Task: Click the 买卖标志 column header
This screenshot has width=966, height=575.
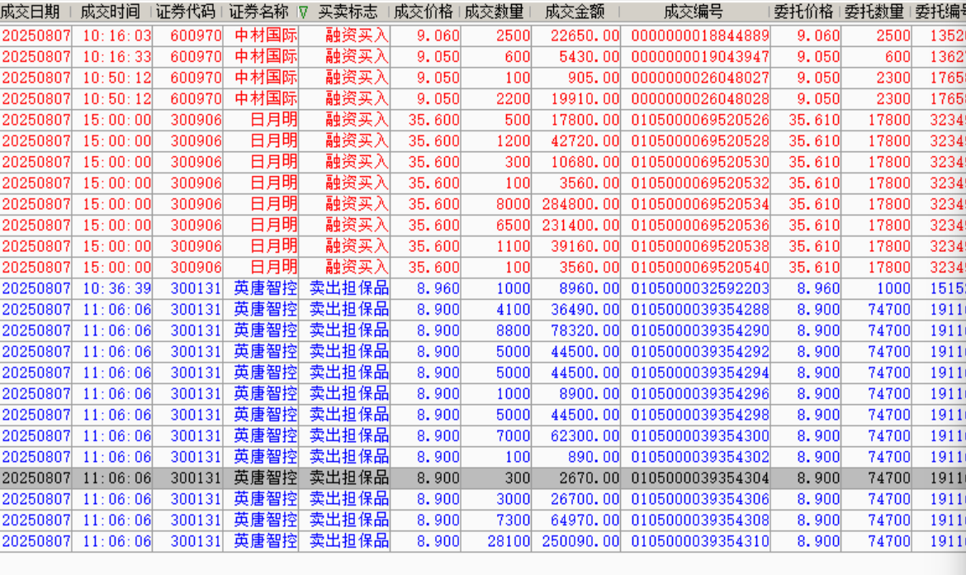Action: pos(348,12)
